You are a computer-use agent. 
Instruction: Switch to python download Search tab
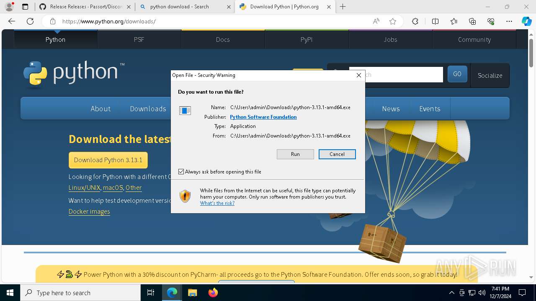click(184, 7)
